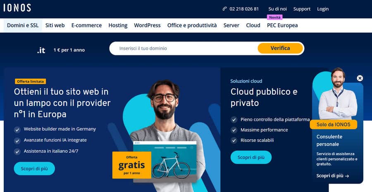Open the PEC Europea tab
Screen dimensions: 372x192
(x=282, y=25)
